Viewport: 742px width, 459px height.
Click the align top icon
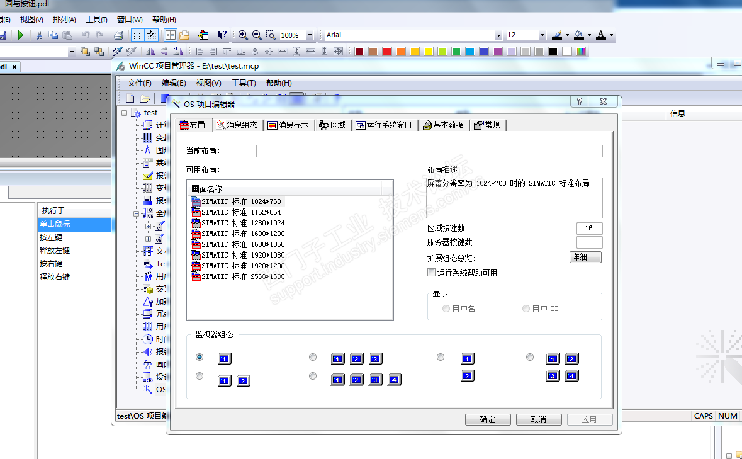[227, 51]
